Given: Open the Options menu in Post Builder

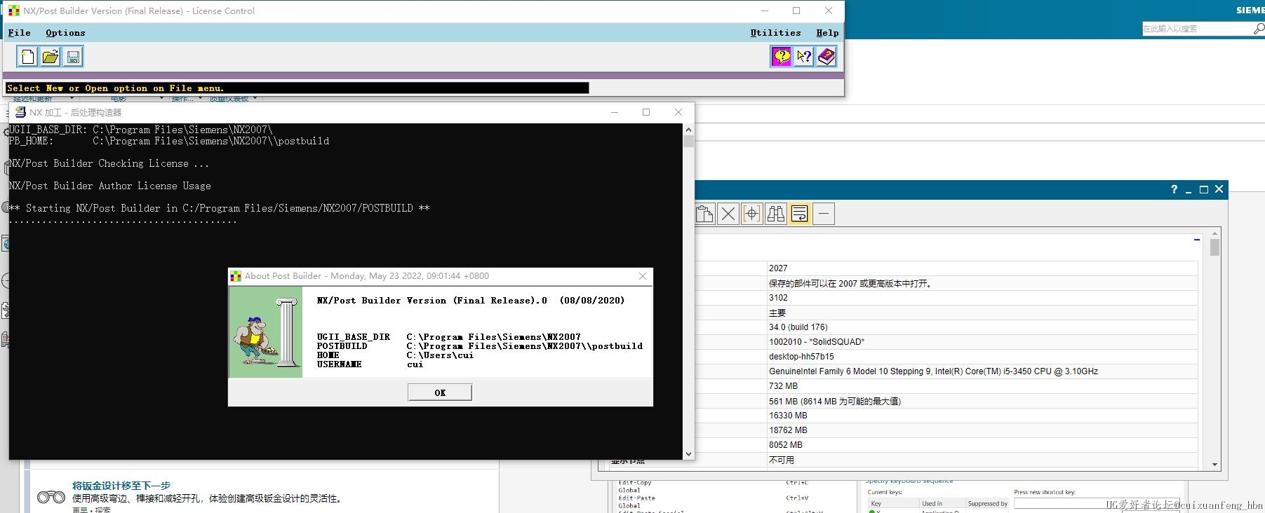Looking at the screenshot, I should 65,33.
